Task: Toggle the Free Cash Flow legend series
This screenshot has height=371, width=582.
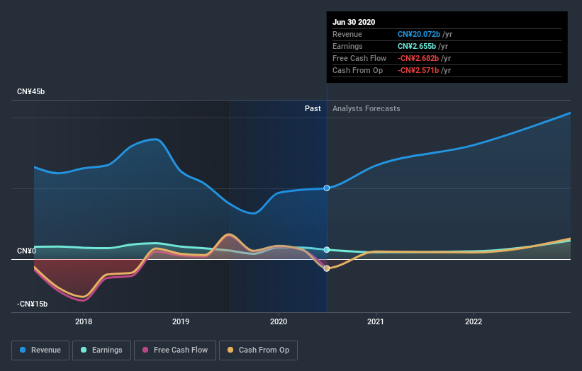Action: pos(175,350)
